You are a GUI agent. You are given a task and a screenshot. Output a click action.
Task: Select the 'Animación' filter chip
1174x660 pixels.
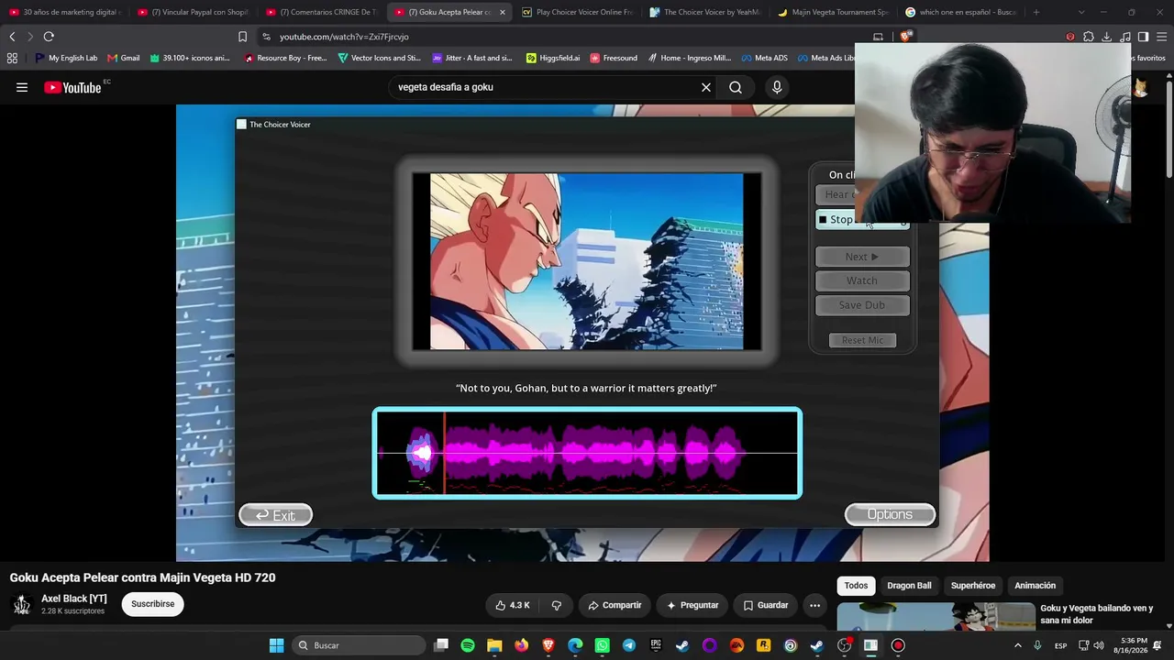(x=1035, y=586)
